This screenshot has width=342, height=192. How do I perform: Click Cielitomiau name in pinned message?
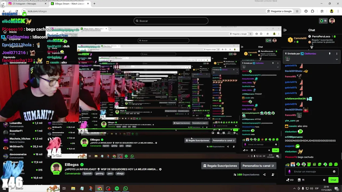310,54
